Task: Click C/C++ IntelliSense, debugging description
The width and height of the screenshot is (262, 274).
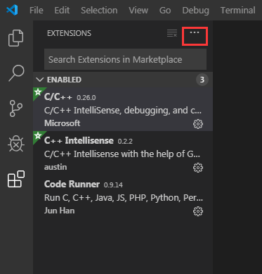Action: 123,111
